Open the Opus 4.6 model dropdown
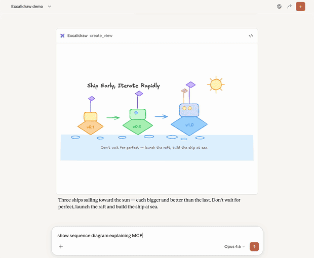The height and width of the screenshot is (258, 314). 234,246
